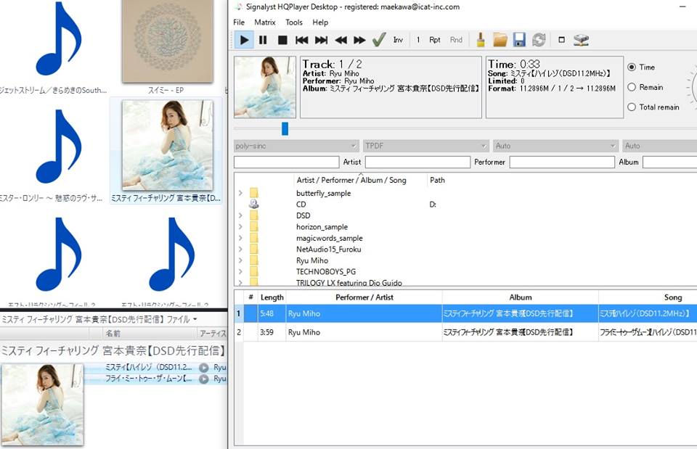Click the ジェットストリーム music note icon
This screenshot has height=449, width=697.
(59, 40)
